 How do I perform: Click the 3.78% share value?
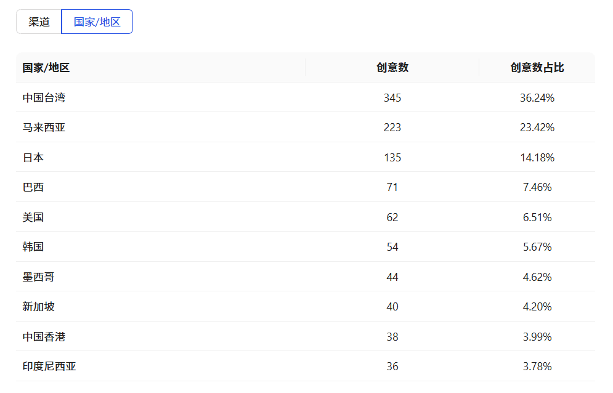pyautogui.click(x=537, y=367)
